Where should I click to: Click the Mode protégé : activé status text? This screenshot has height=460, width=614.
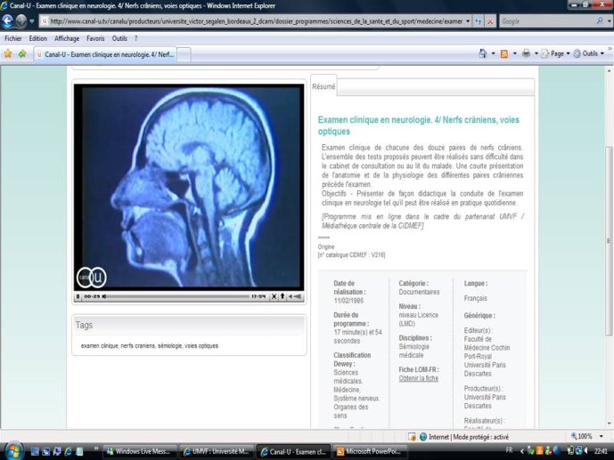481,437
